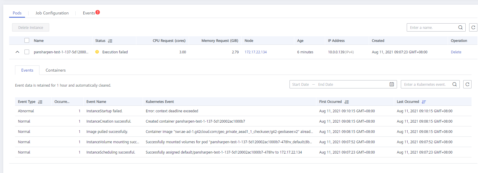Image resolution: width=478 pixels, height=173 pixels.
Task: Click the pod name search magnifier icon
Action: pyautogui.click(x=460, y=27)
